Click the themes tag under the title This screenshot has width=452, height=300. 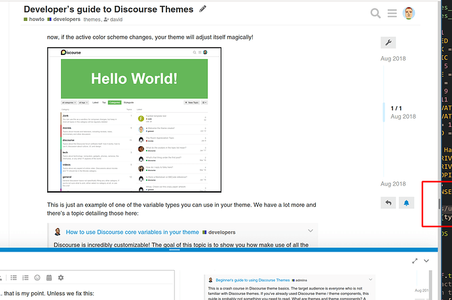[x=92, y=20]
